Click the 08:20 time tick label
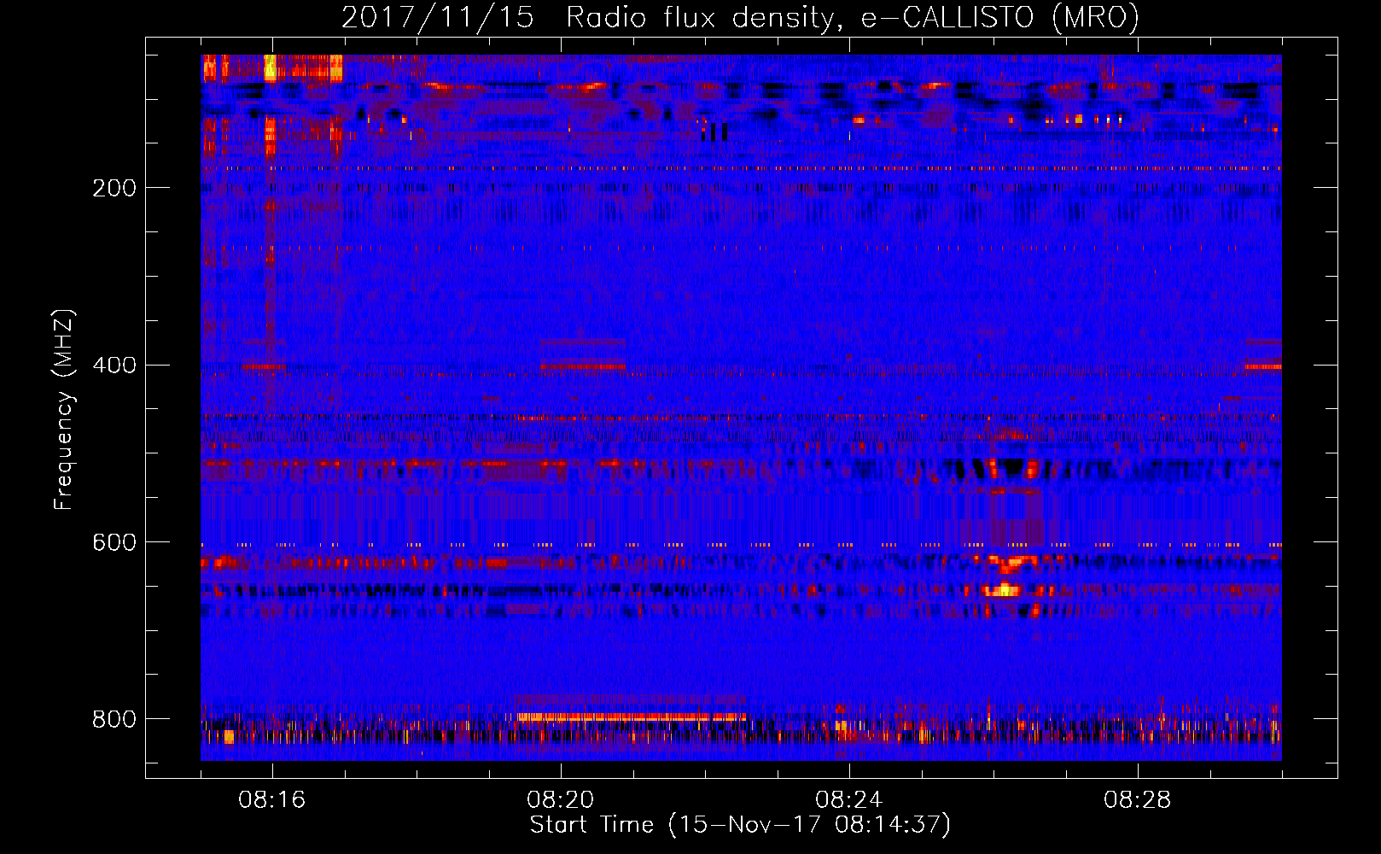 coord(561,800)
